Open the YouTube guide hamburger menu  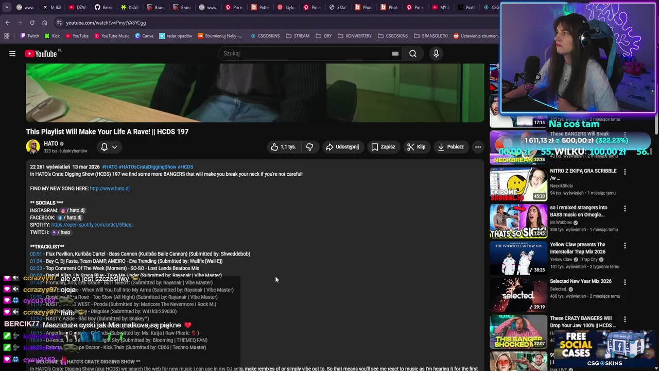(x=12, y=54)
